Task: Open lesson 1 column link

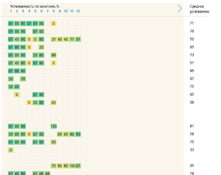Action: pyautogui.click(x=11, y=11)
